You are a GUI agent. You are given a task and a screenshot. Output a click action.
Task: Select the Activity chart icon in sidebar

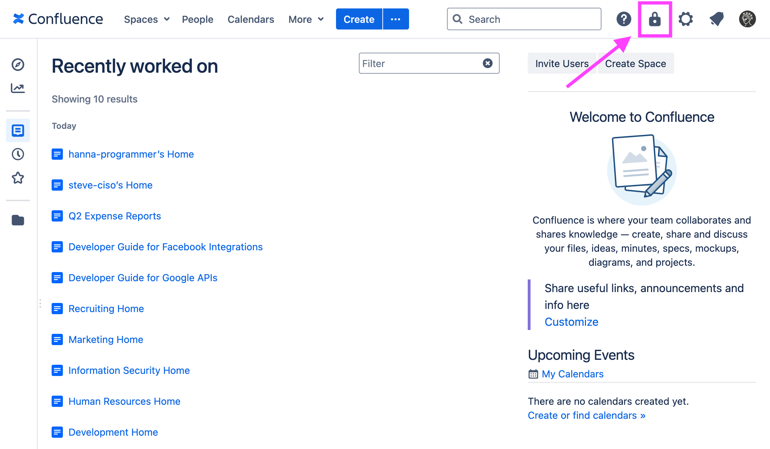(18, 88)
